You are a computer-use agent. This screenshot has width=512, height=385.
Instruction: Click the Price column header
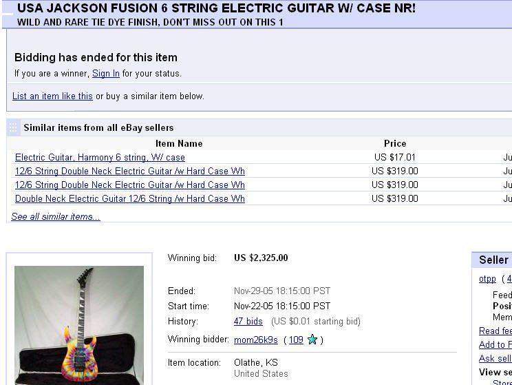pos(395,144)
